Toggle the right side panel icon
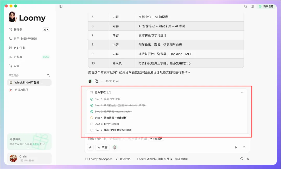The image size is (281, 169). [252, 6]
